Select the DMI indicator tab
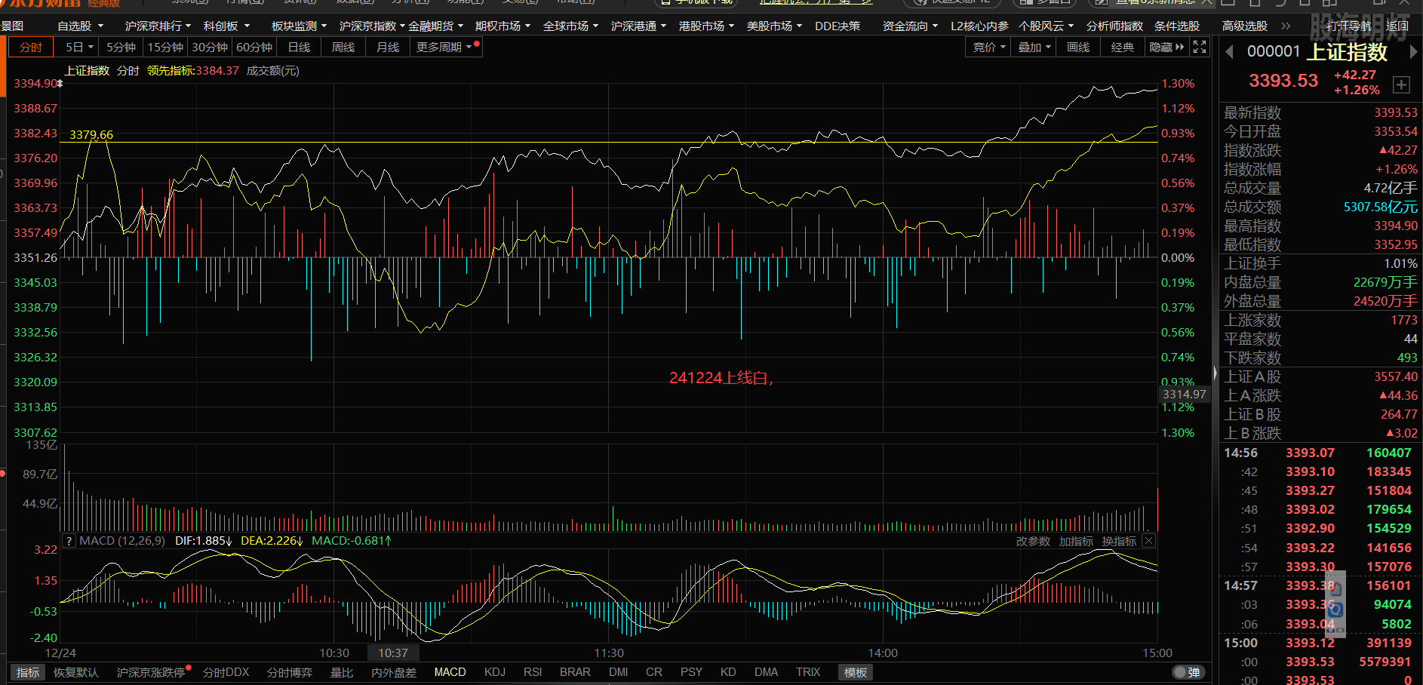Screen dimensions: 1423x685 point(618,672)
